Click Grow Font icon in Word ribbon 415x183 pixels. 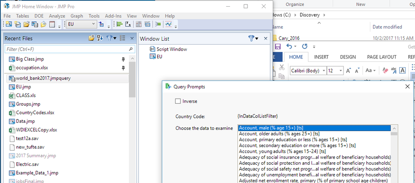coord(348,71)
